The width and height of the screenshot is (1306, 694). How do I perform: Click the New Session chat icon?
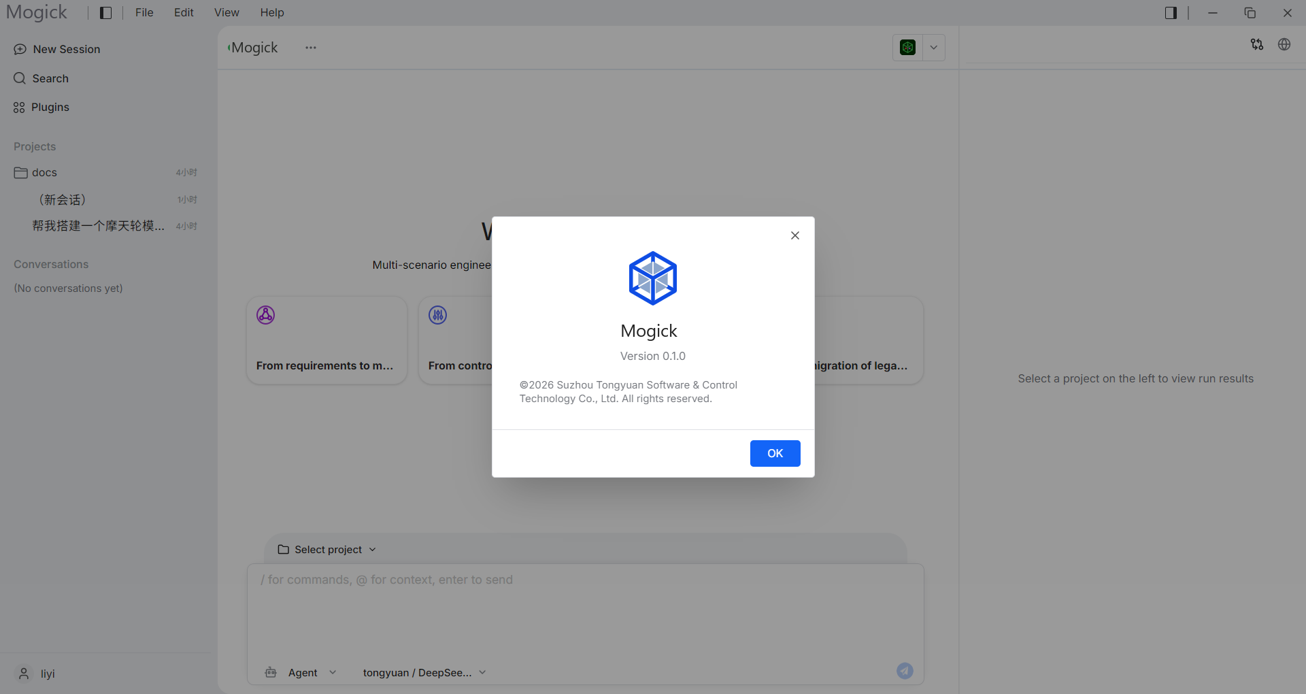coord(20,49)
